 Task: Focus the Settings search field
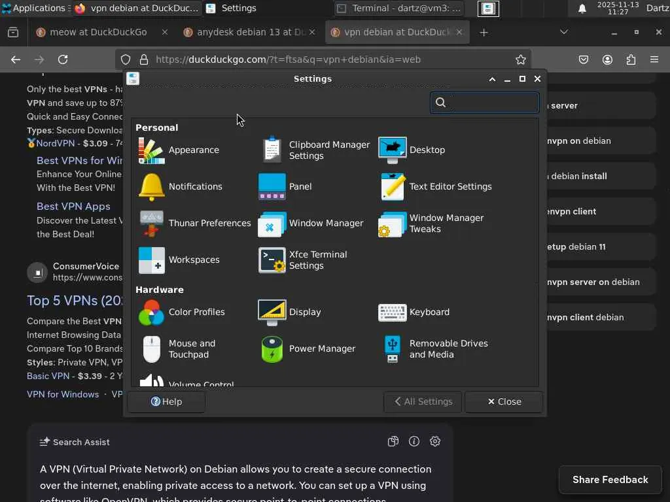pos(485,103)
